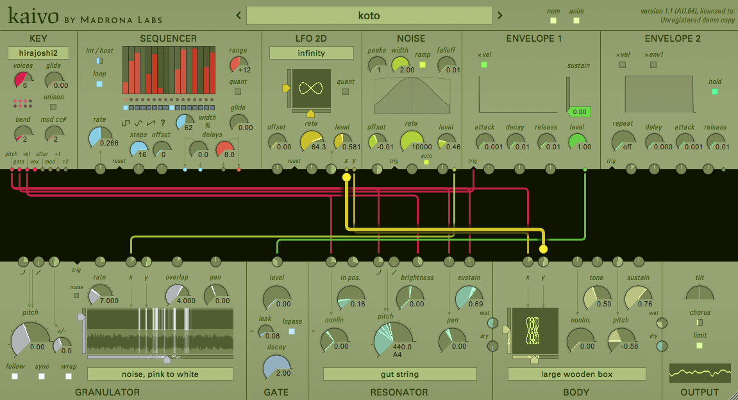Open the large wooden box body menu
The height and width of the screenshot is (400, 738).
pos(576,374)
